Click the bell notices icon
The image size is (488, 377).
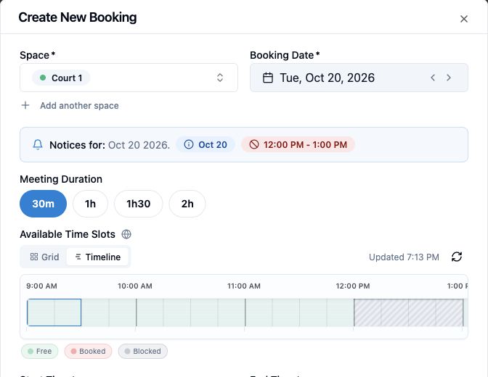point(38,144)
